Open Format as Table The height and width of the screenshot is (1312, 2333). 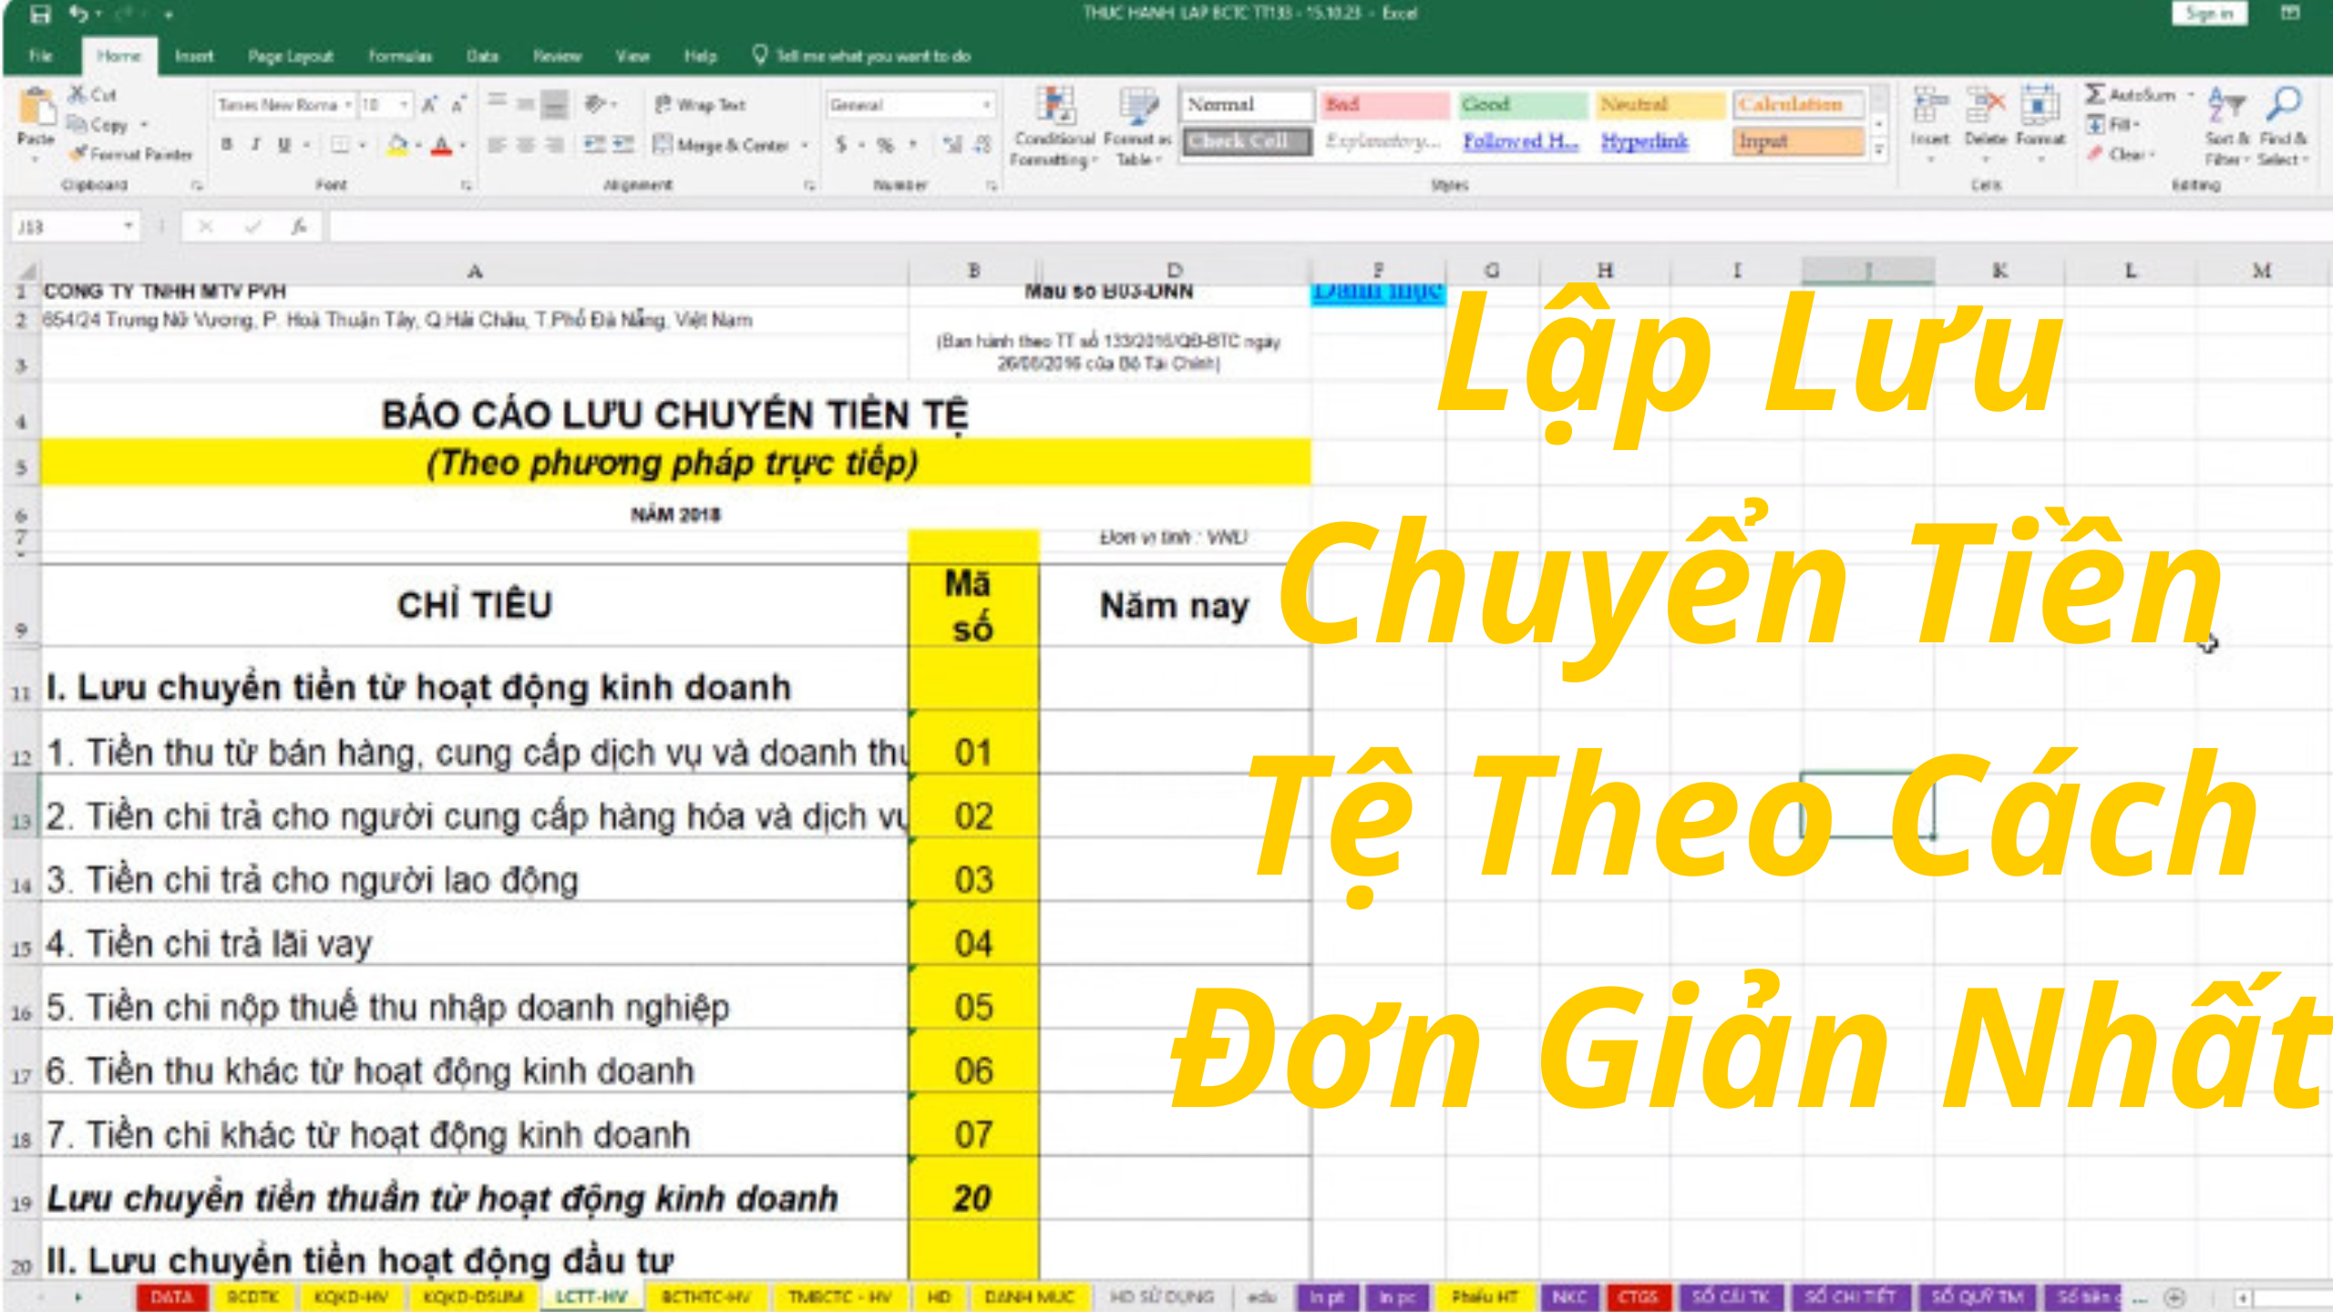click(1137, 127)
